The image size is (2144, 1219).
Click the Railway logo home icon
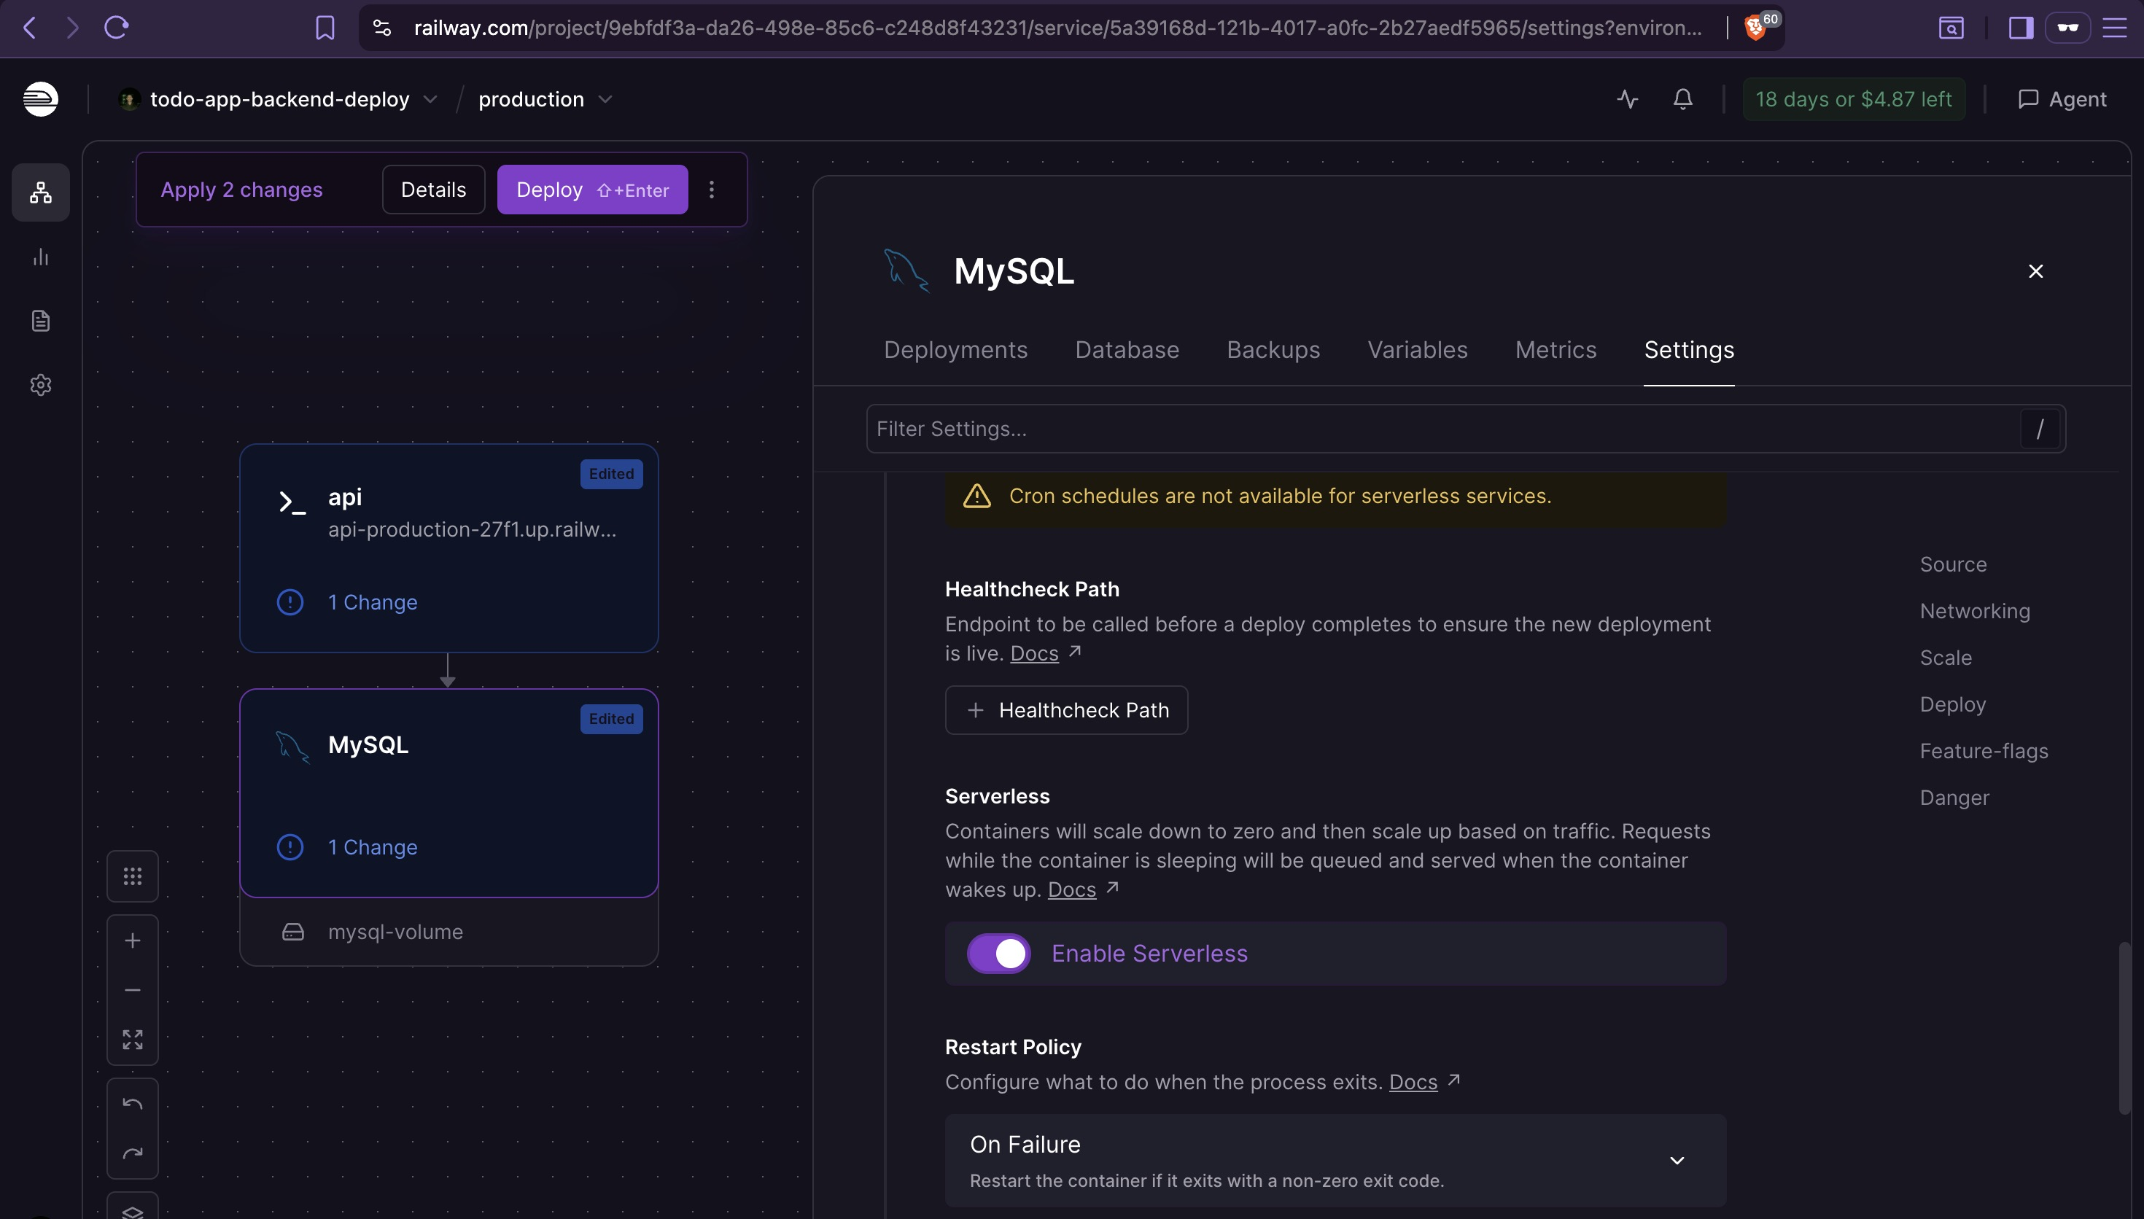[x=40, y=99]
